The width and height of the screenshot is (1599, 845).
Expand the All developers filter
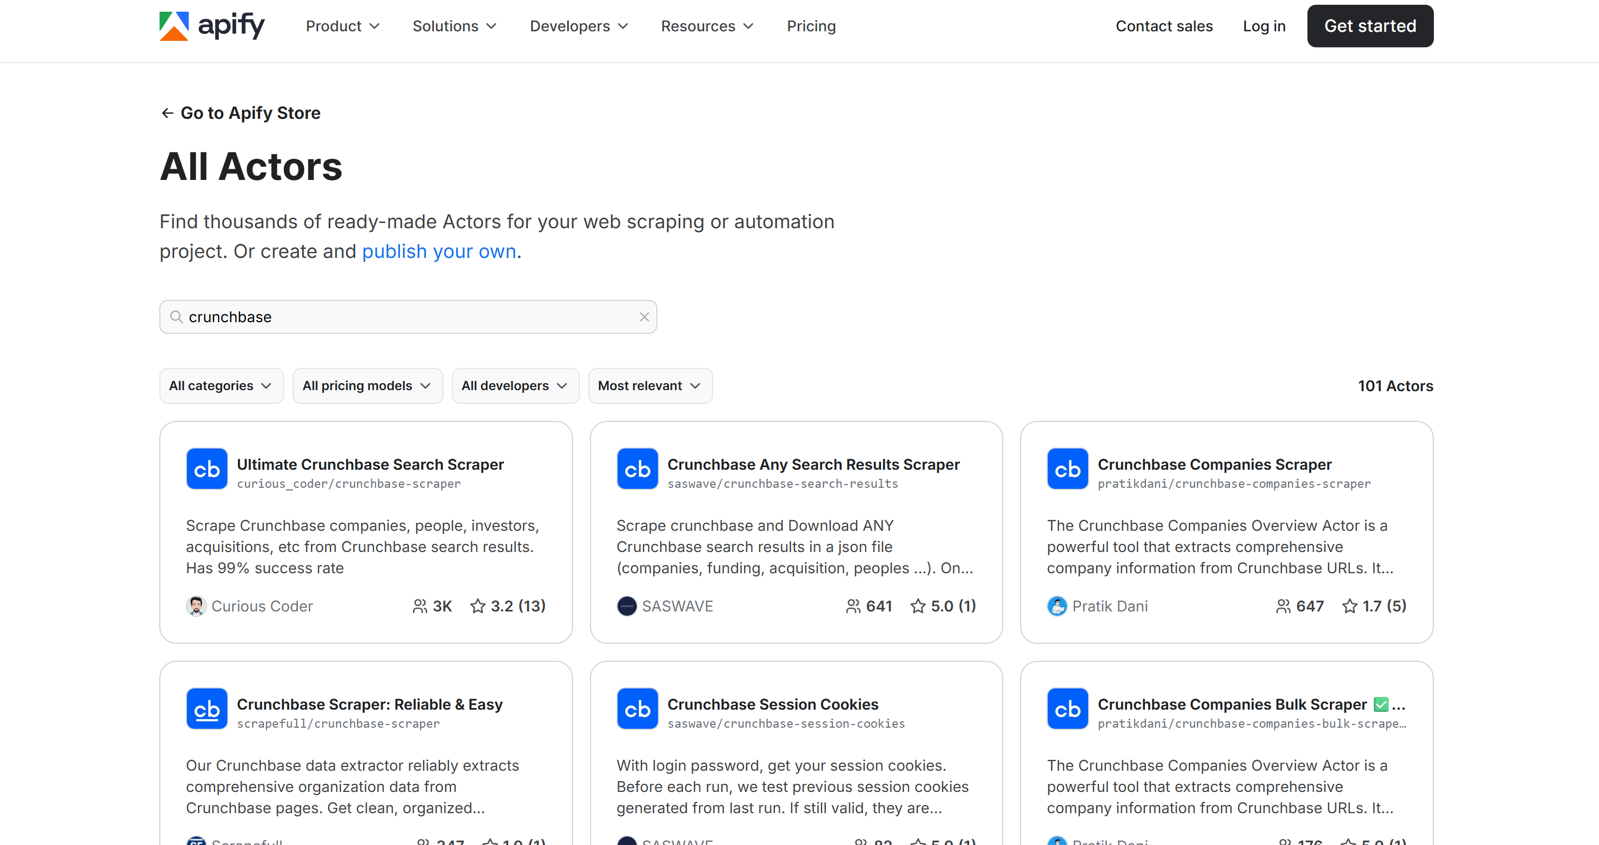point(515,385)
